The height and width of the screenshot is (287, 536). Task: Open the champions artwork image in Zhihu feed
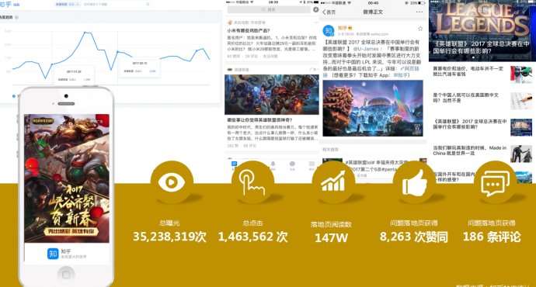272,95
